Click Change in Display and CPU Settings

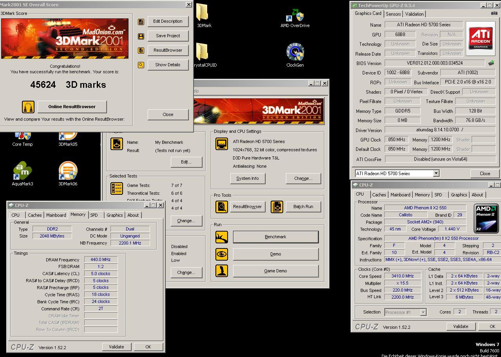point(303,179)
